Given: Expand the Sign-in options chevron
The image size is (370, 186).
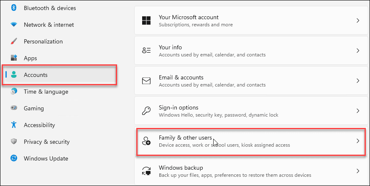Looking at the screenshot, I should coord(358,111).
